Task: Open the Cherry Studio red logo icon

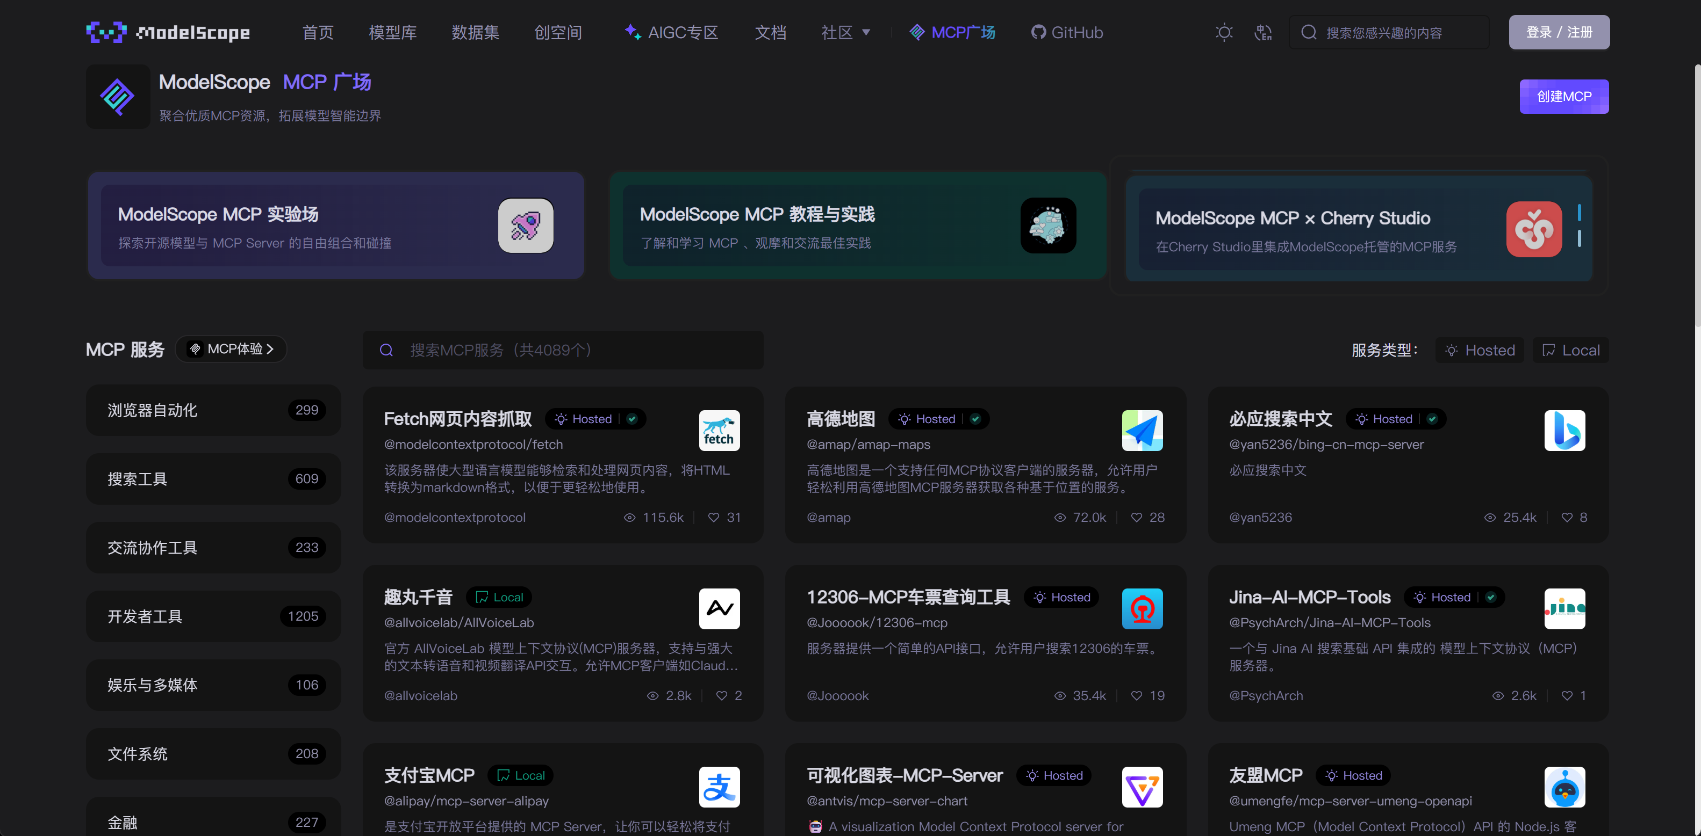Action: 1534,229
